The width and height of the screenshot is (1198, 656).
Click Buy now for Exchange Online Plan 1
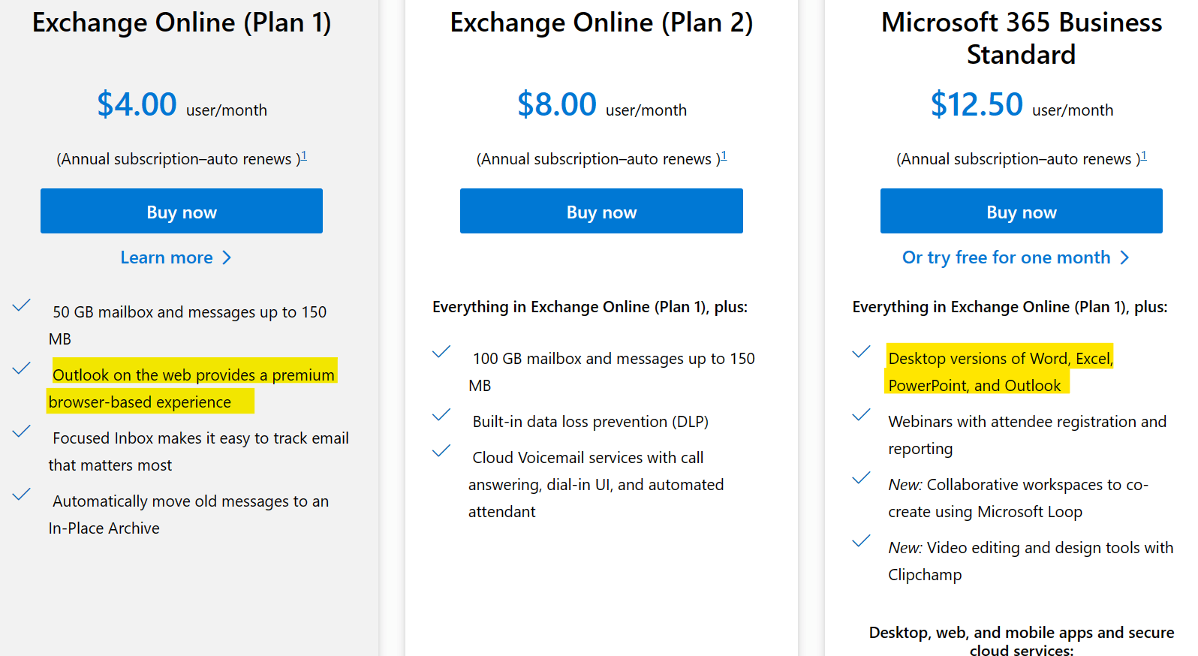(181, 211)
